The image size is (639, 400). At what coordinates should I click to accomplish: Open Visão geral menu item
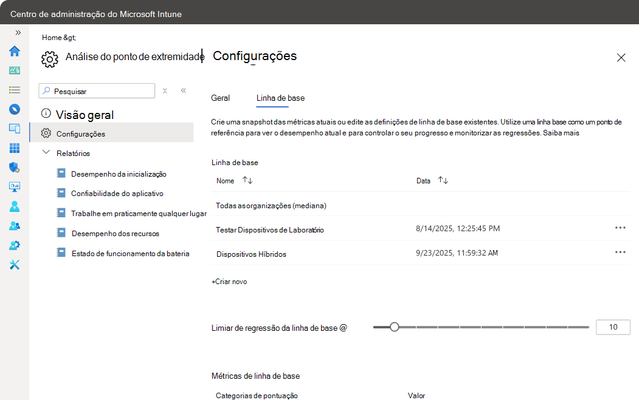pos(85,115)
